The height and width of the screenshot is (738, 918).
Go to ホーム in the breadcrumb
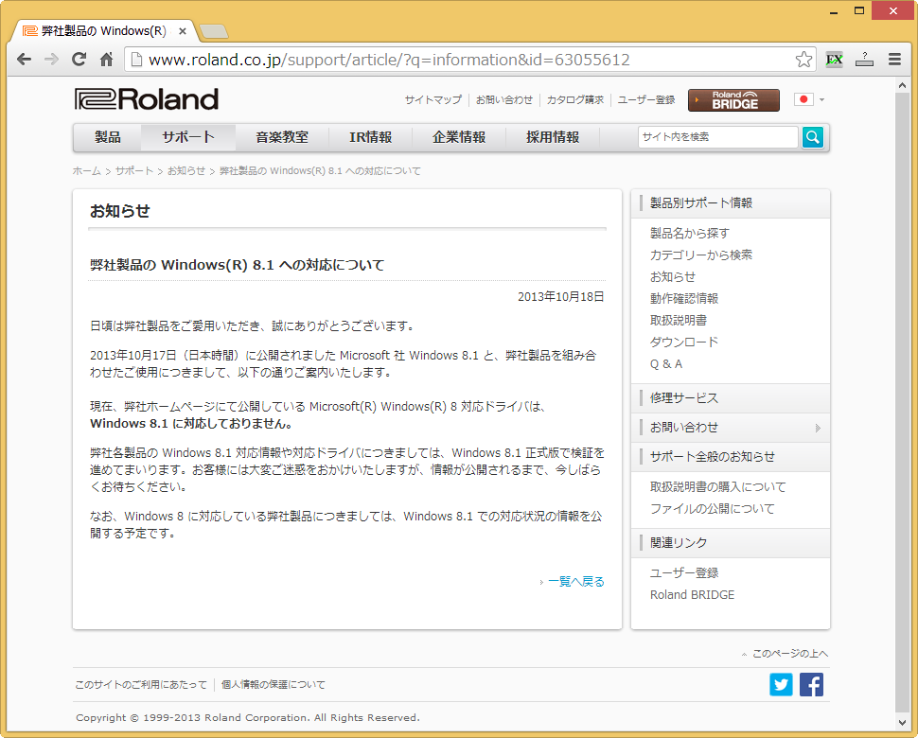click(x=87, y=171)
